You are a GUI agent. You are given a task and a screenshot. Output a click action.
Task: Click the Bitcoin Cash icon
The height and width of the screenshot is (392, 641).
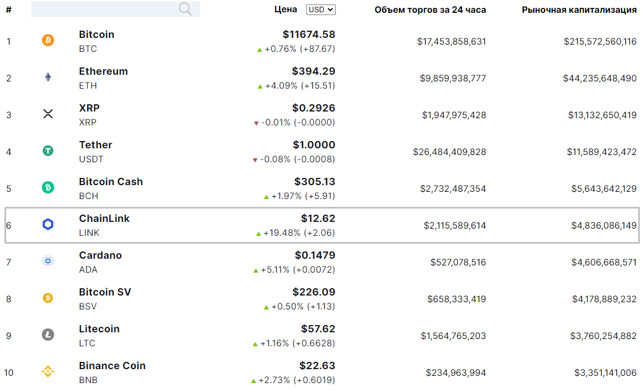(x=48, y=188)
